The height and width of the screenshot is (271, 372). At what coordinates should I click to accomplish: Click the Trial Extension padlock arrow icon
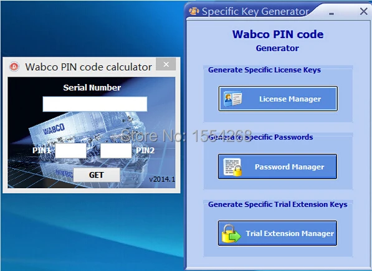tap(231, 234)
